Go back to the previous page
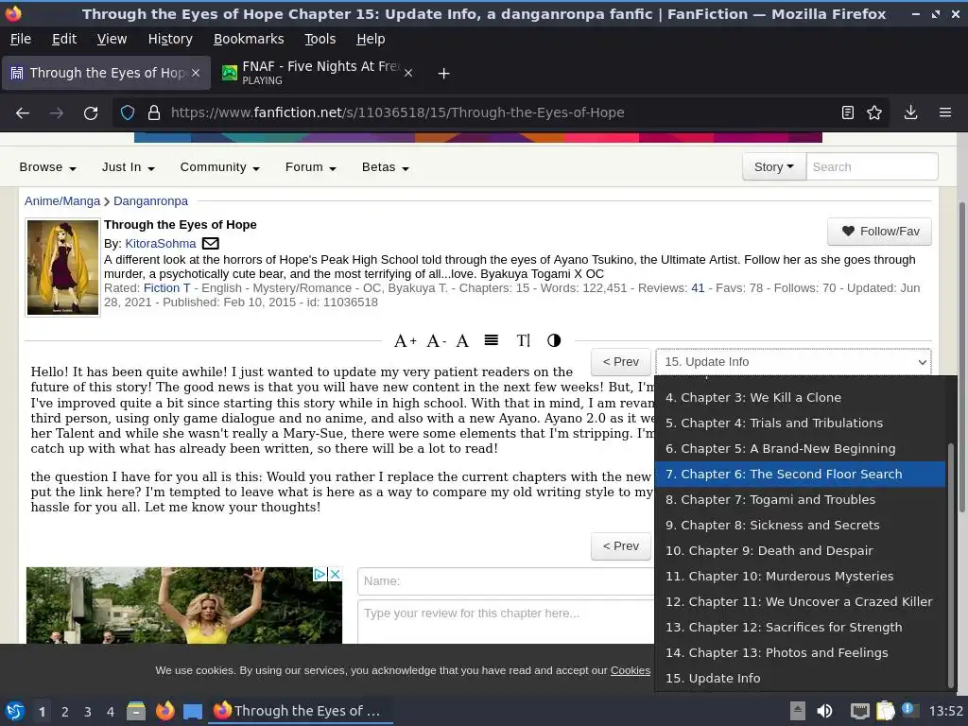 23,113
